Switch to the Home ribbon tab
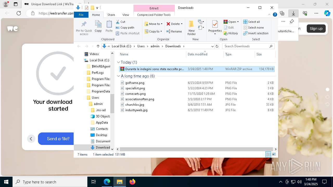 [x=96, y=15]
